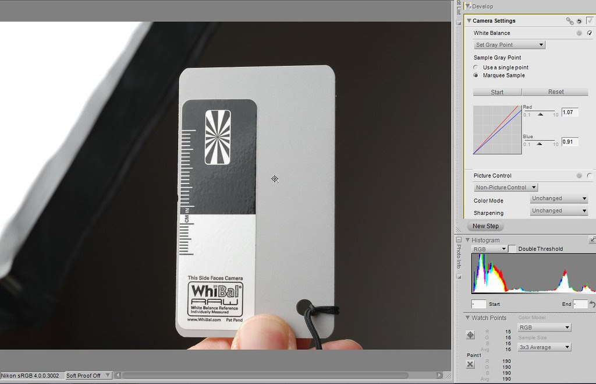Open the Color Model RGB dropdown
The height and width of the screenshot is (384, 596).
point(544,327)
